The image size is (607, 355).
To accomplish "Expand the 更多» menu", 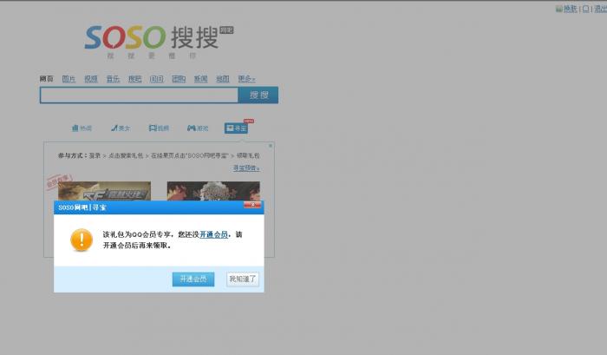I will click(x=246, y=79).
